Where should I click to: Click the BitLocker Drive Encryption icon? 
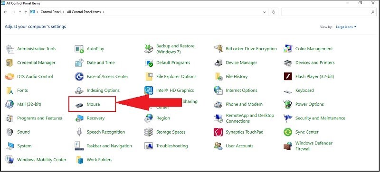[x=218, y=49]
